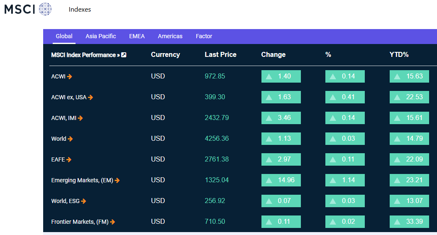437x235 pixels.
Task: Select the Factor tab
Action: click(x=204, y=36)
